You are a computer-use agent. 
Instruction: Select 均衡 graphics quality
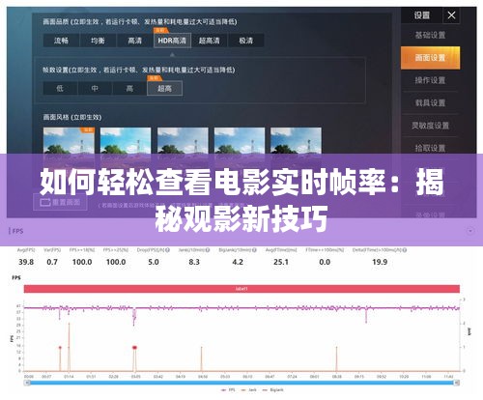(98, 41)
